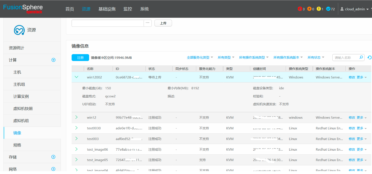The image size is (372, 174).
Task: Expand the win12 image row details
Action: pyautogui.click(x=77, y=117)
